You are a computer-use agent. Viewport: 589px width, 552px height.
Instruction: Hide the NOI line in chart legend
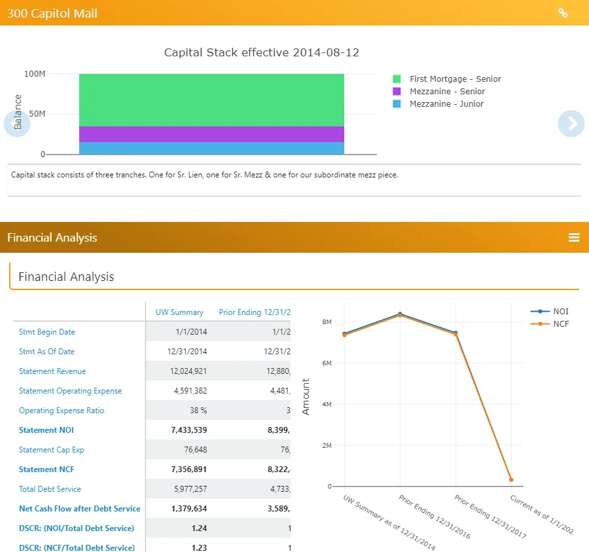coord(549,312)
